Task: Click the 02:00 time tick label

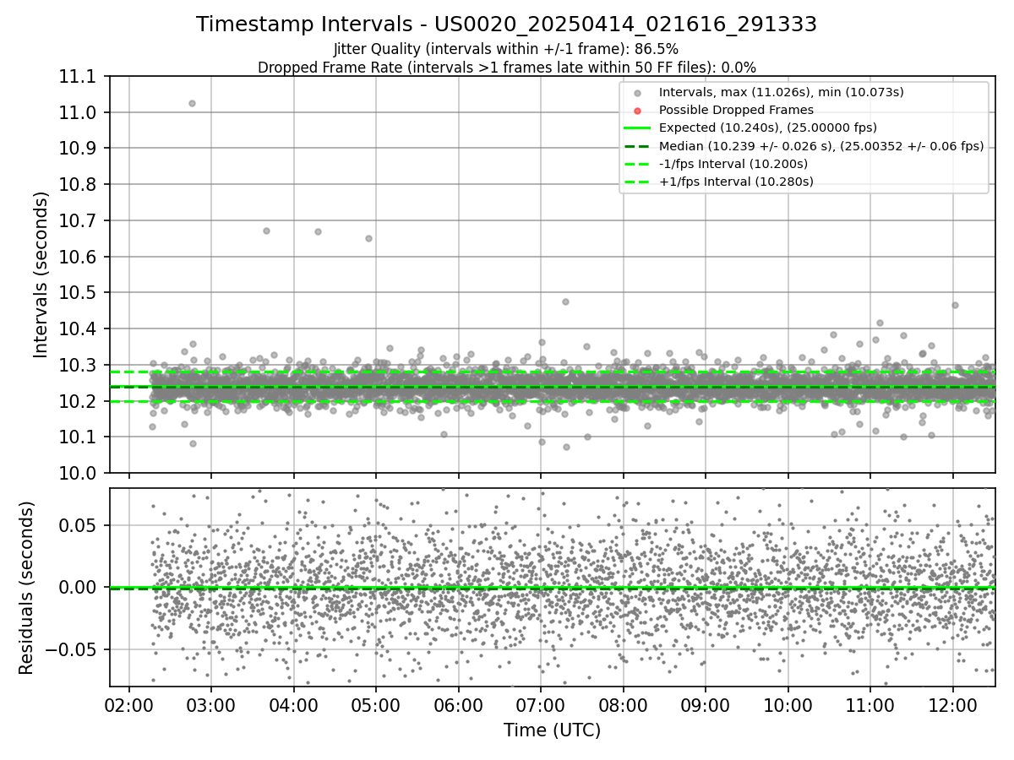Action: coord(129,706)
